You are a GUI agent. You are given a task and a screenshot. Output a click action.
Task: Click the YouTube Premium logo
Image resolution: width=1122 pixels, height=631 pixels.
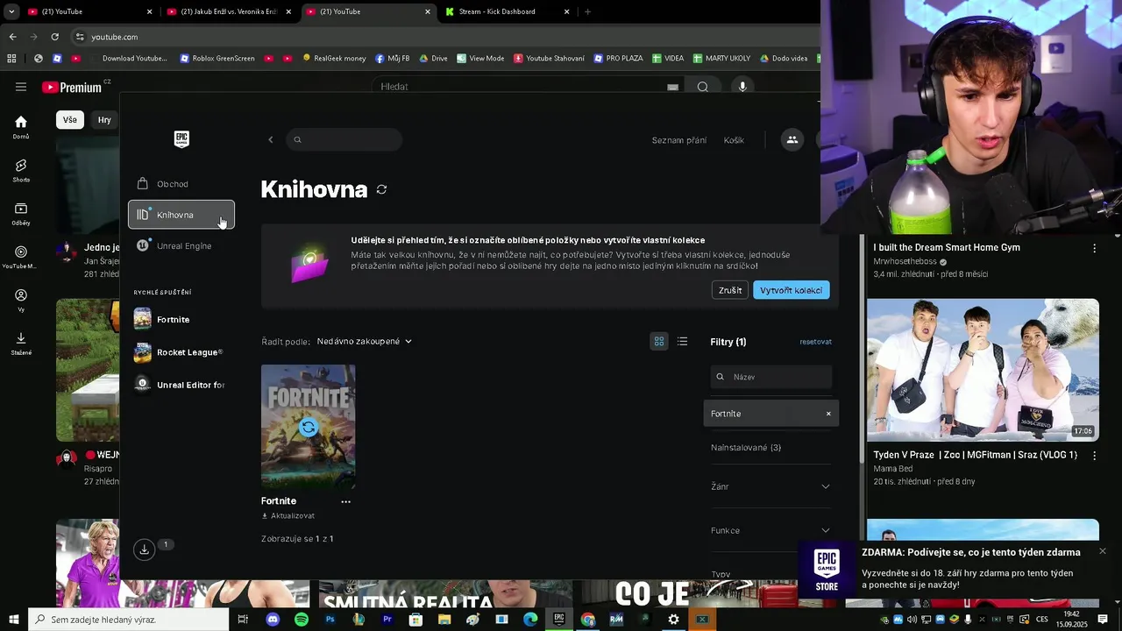(x=72, y=87)
